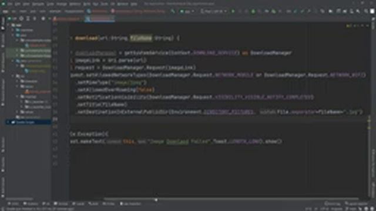Open the Logcat tool window at bottom
This screenshot has height=211, width=376.
79,204
